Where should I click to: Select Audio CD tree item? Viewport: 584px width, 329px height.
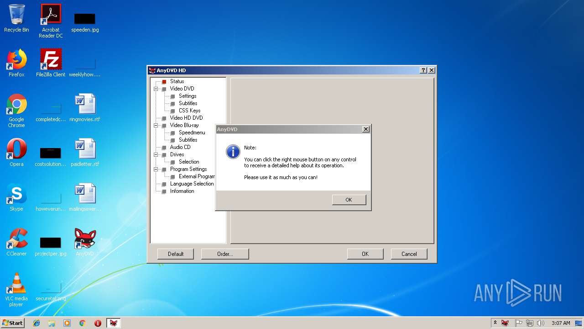pyautogui.click(x=180, y=147)
